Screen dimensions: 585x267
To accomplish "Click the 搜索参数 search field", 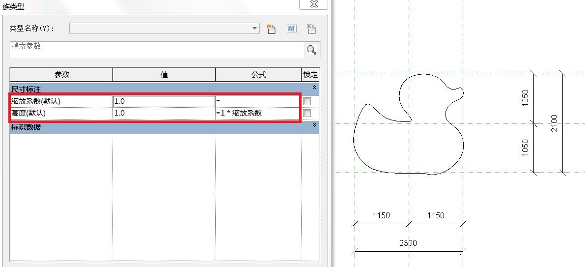I will pos(157,50).
